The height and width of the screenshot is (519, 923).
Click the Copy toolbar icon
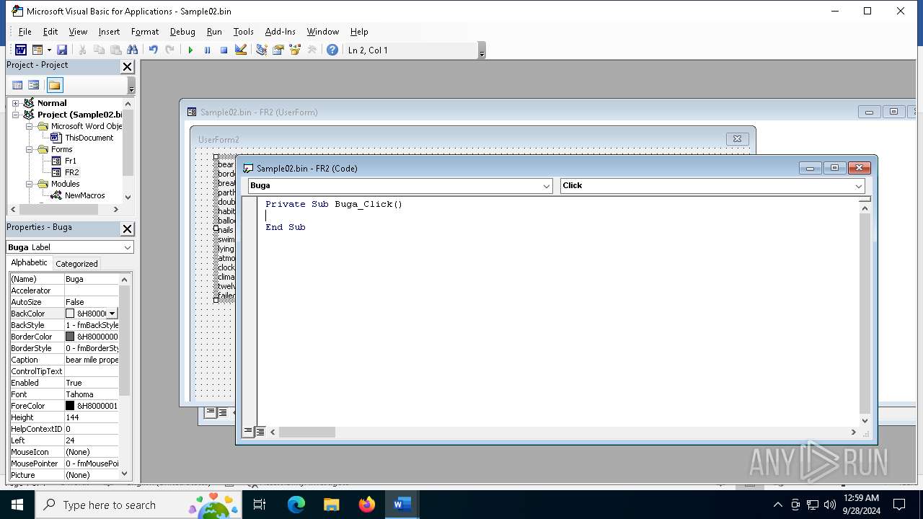[99, 50]
